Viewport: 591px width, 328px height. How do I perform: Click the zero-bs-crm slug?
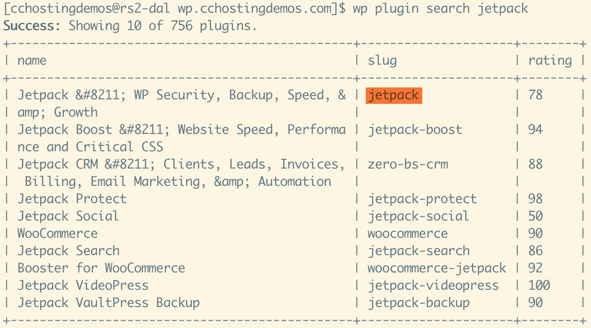point(408,164)
